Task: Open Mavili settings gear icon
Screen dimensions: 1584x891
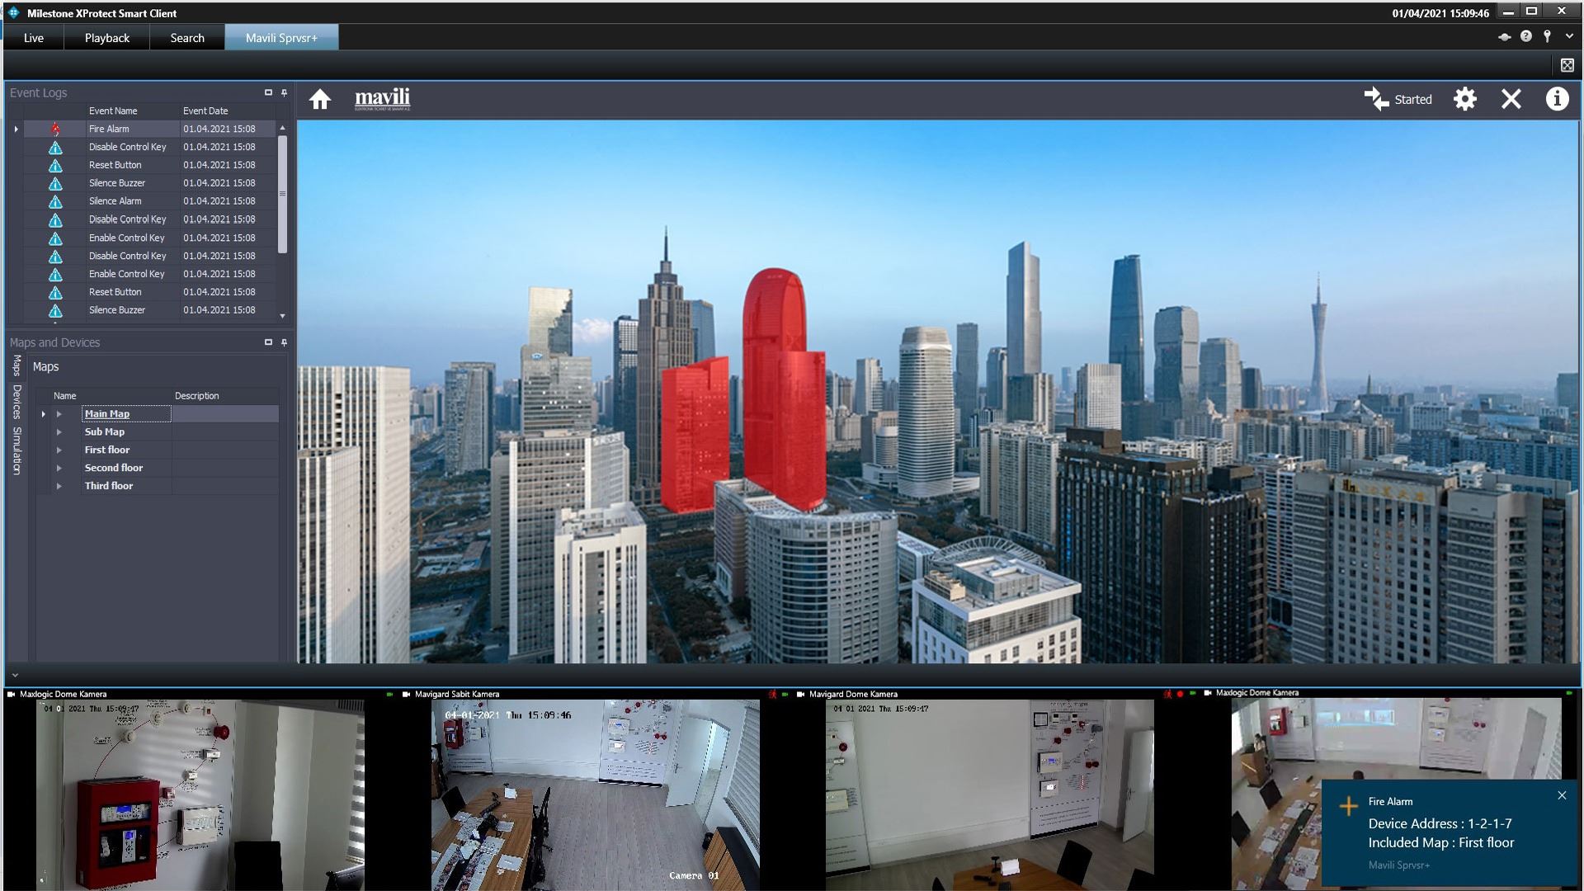Action: (1464, 99)
